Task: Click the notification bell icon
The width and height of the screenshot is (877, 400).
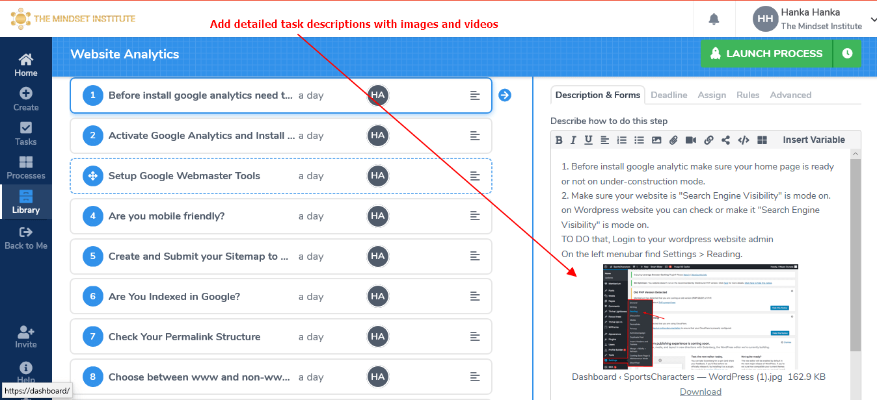Action: (x=714, y=19)
